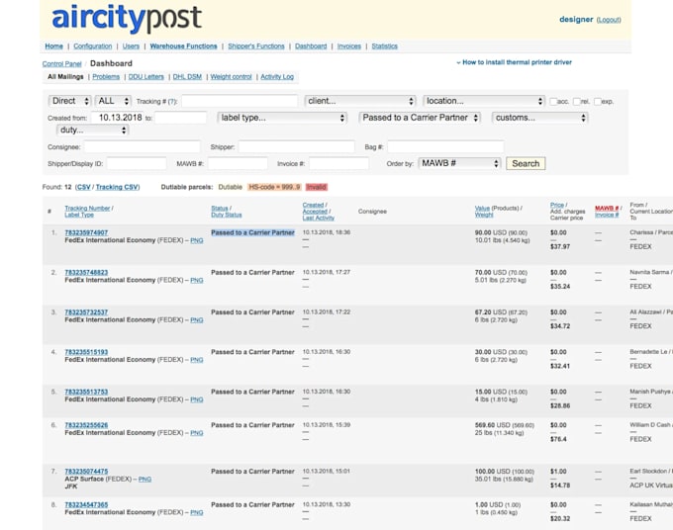Open tracking number 783235255626

pyautogui.click(x=86, y=425)
